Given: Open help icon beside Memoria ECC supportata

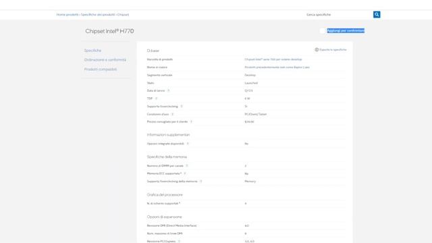Looking at the screenshot, I should click(185, 173).
